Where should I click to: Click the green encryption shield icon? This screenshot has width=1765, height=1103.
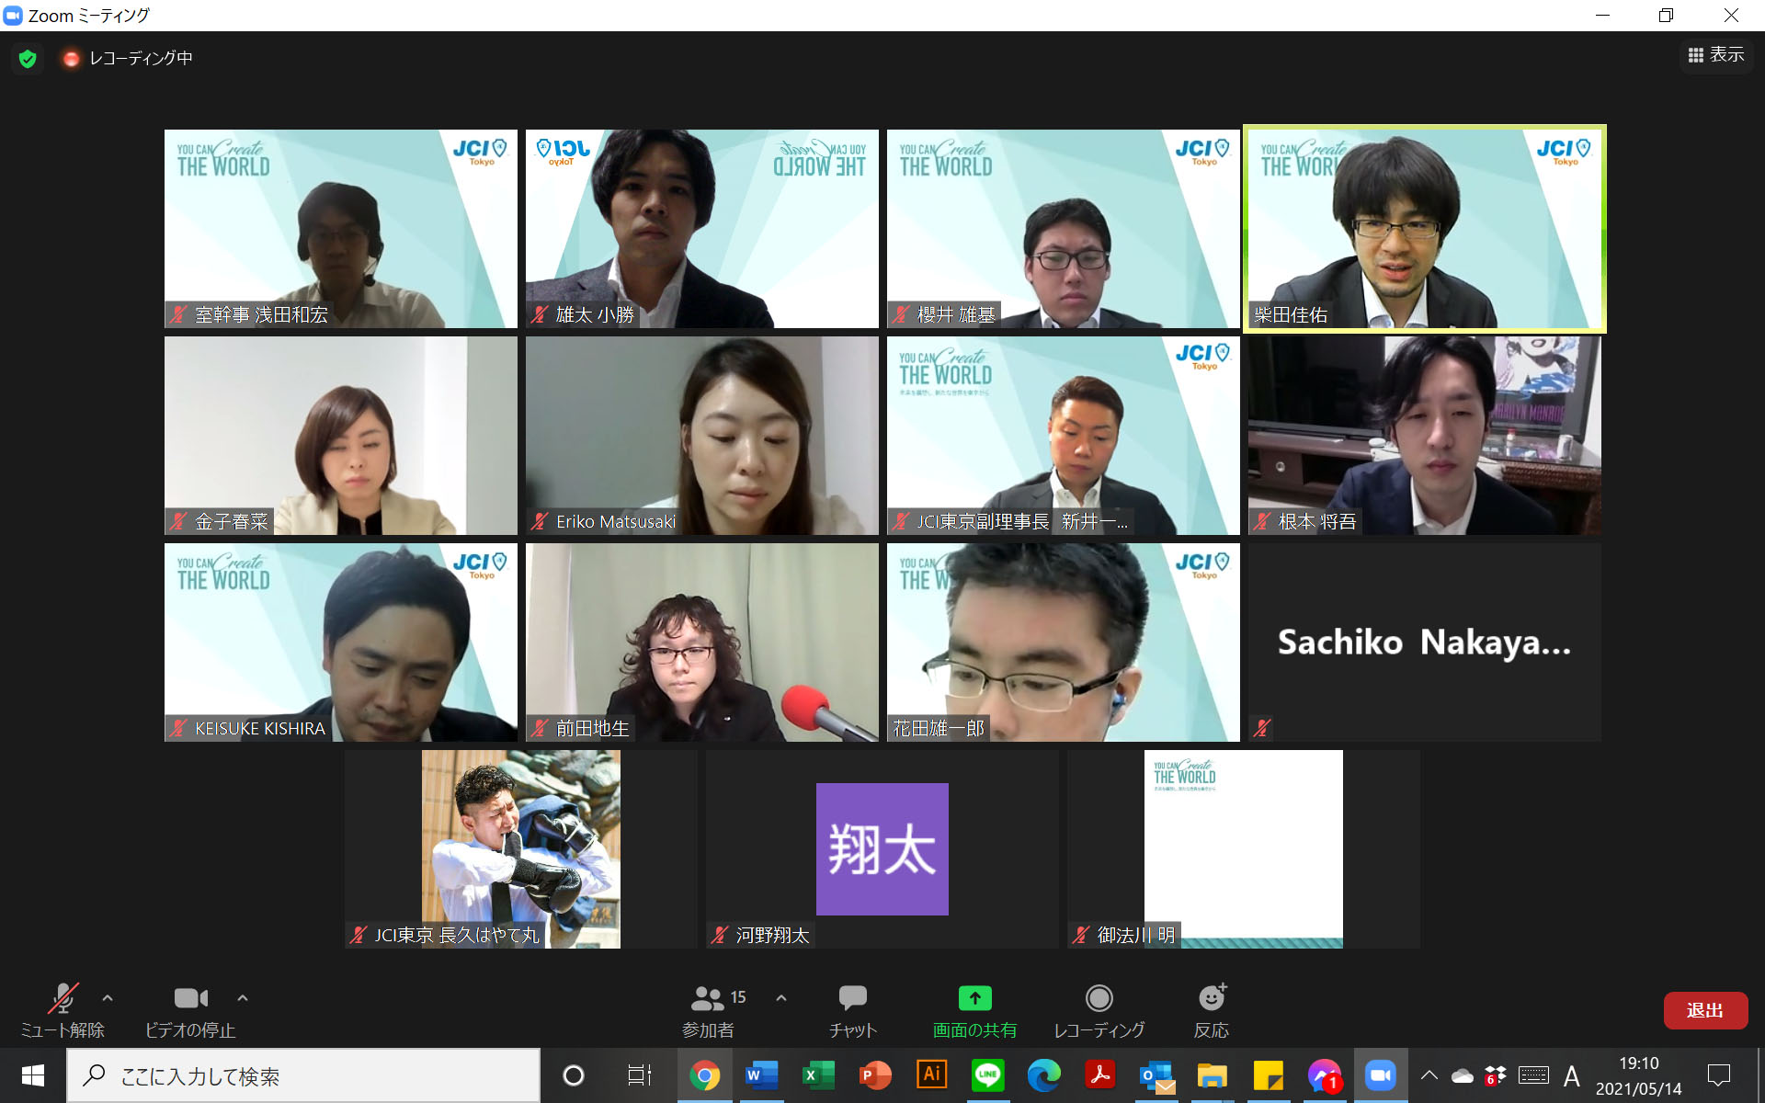(28, 59)
